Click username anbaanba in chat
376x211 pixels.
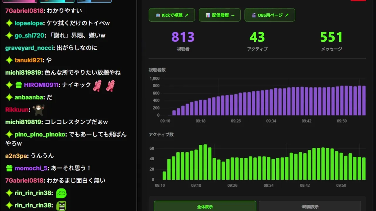(x=29, y=97)
